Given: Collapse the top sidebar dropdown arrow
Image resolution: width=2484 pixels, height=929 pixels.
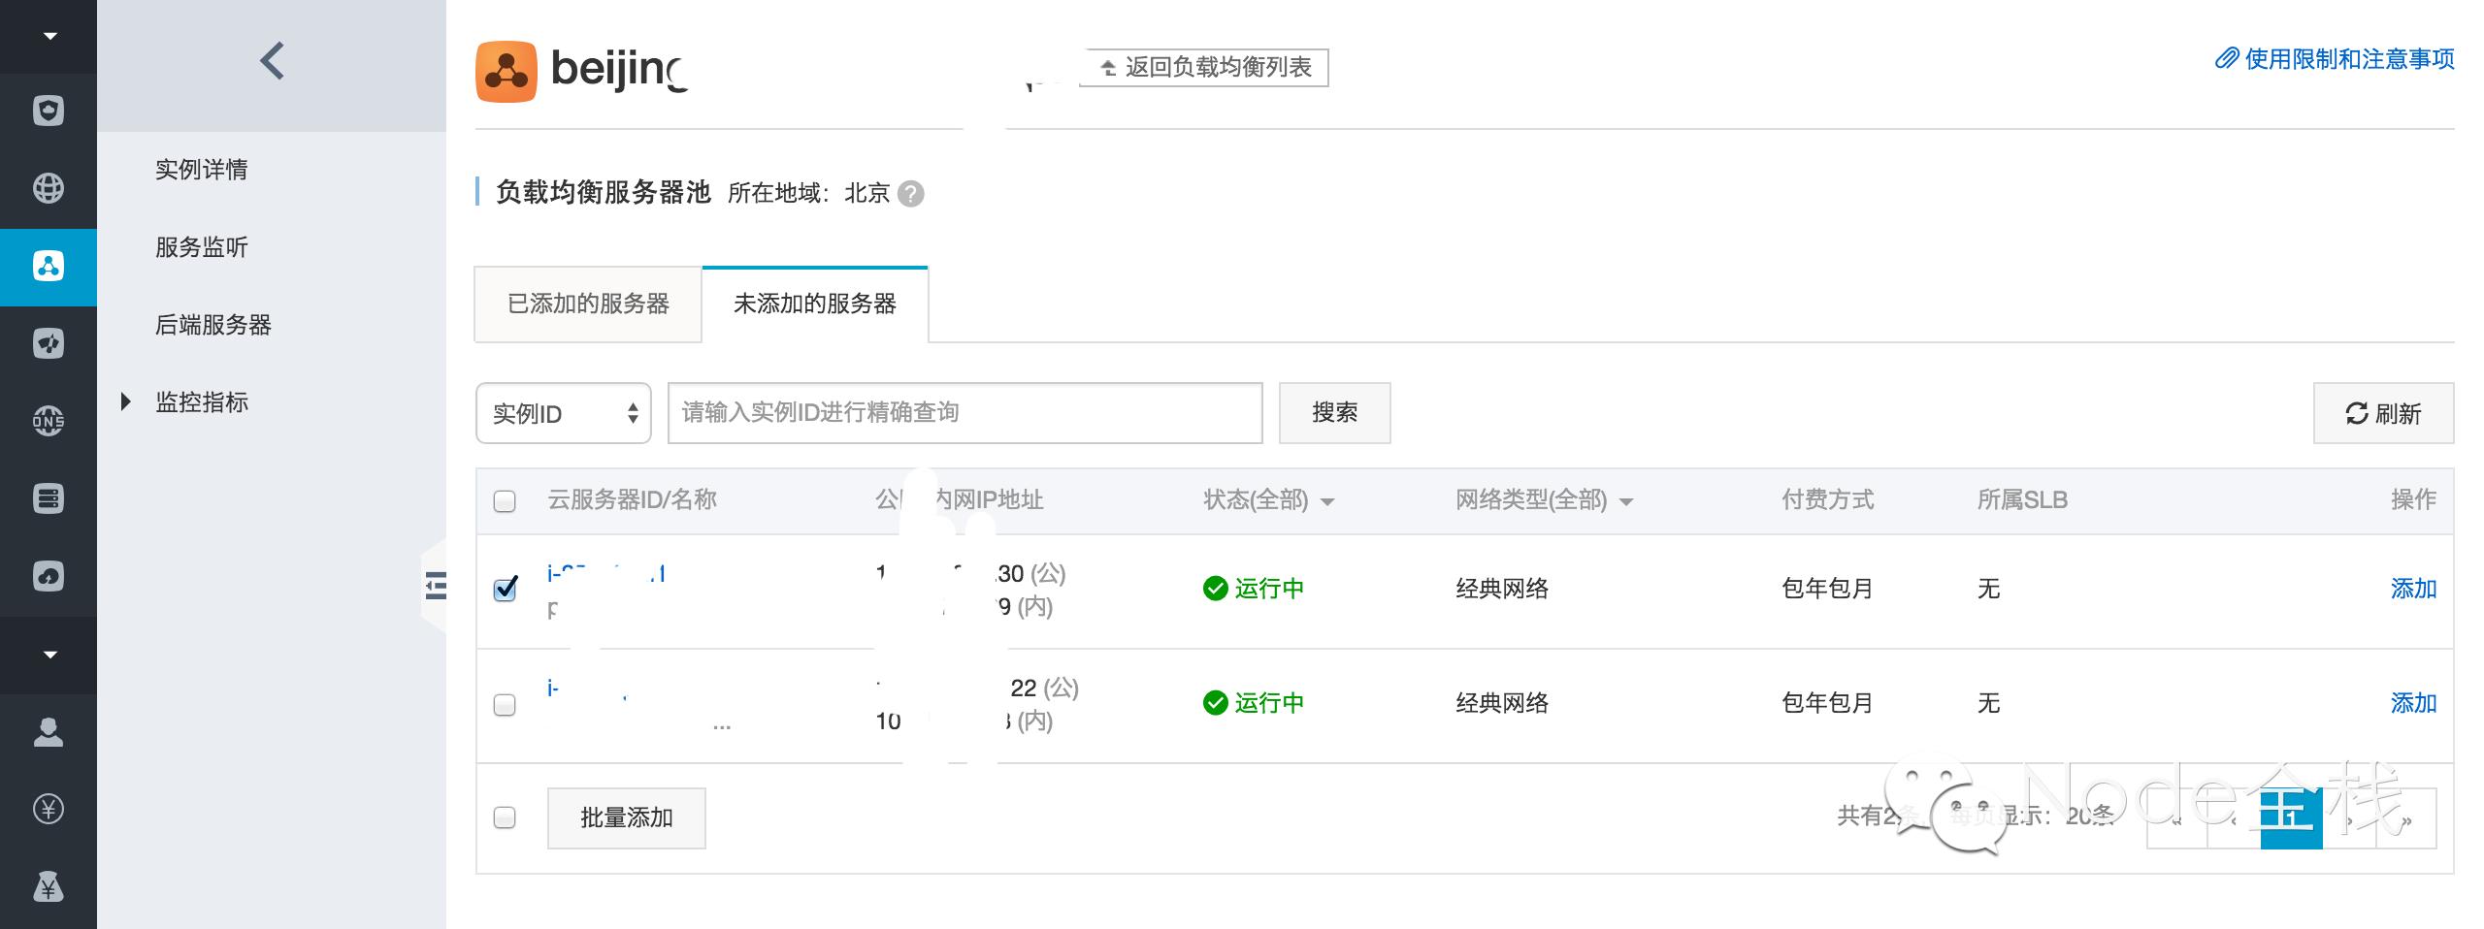Looking at the screenshot, I should (49, 37).
